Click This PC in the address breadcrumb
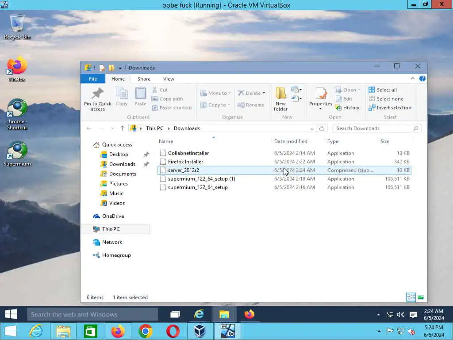 (154, 128)
